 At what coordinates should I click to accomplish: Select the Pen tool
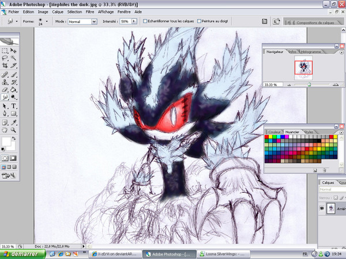coord(5,113)
